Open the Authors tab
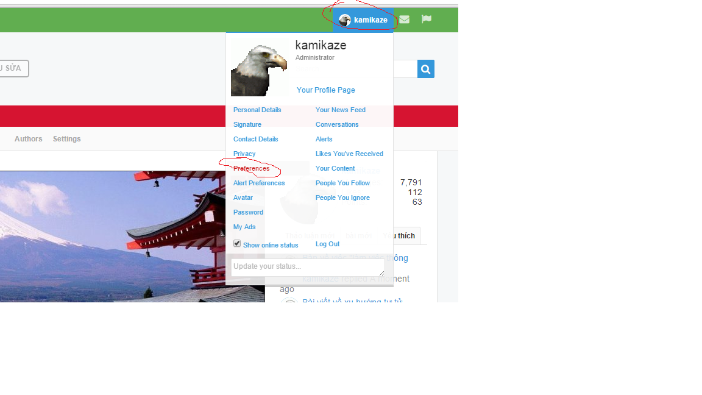 [x=28, y=139]
